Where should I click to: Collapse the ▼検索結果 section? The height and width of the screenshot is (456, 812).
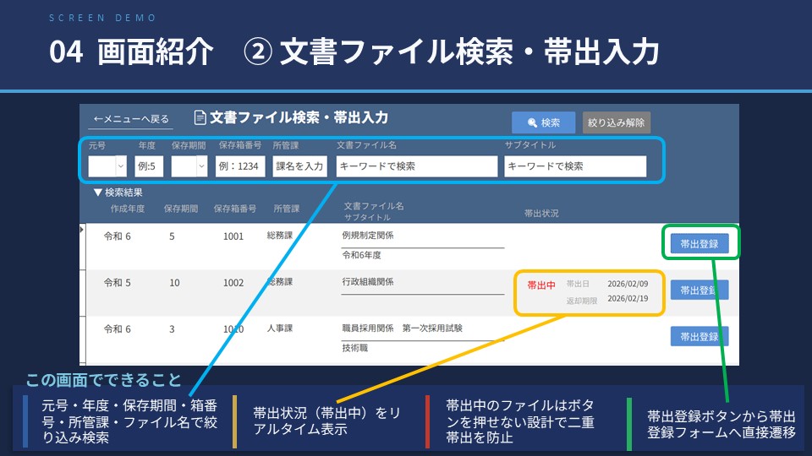(98, 193)
